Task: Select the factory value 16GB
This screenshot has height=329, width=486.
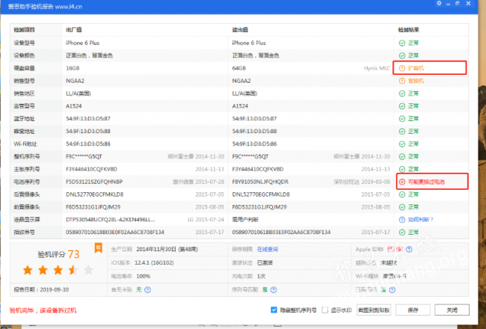Action: click(x=73, y=68)
